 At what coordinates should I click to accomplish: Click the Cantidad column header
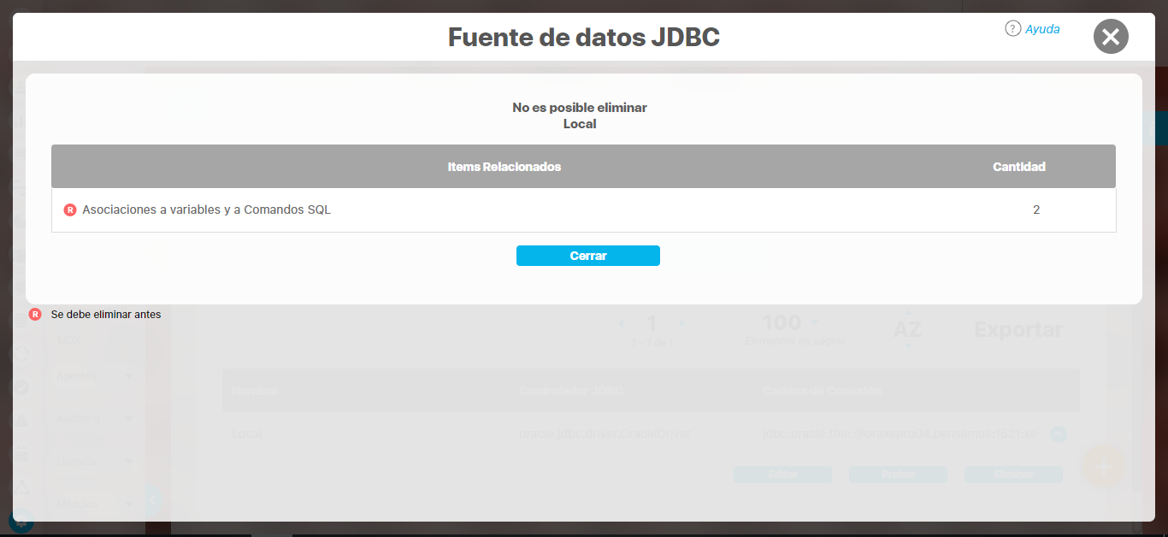pos(1018,167)
